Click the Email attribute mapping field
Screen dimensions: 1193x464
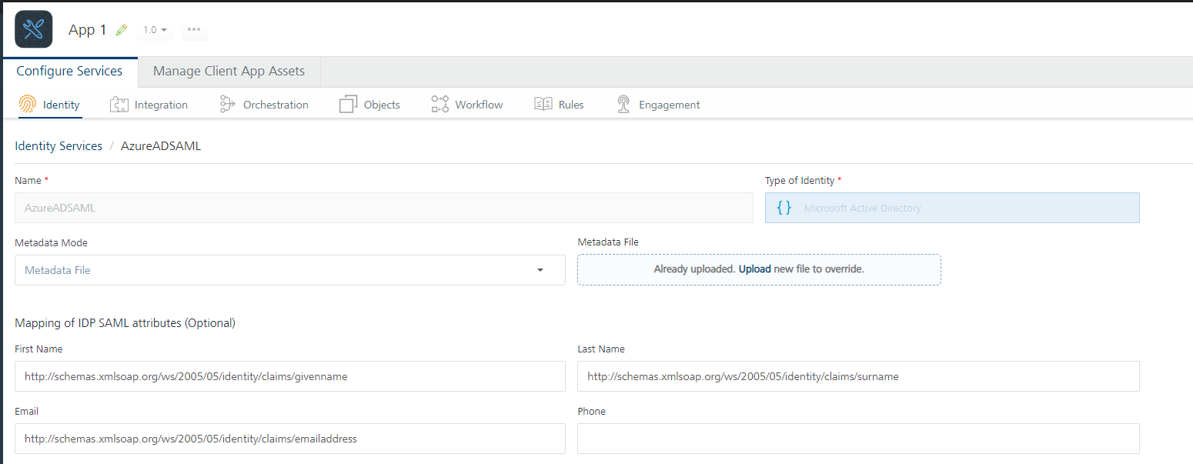coord(290,439)
